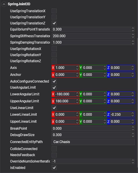Decrease SpringDampingTranslation using the down arrow
Viewport: 138px width, 173px height.
133,44
